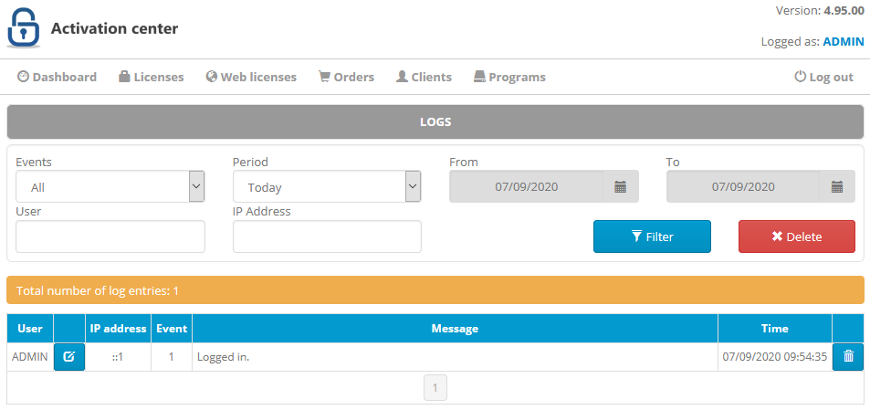Open the Clients page
This screenshot has height=410, width=870.
click(424, 77)
